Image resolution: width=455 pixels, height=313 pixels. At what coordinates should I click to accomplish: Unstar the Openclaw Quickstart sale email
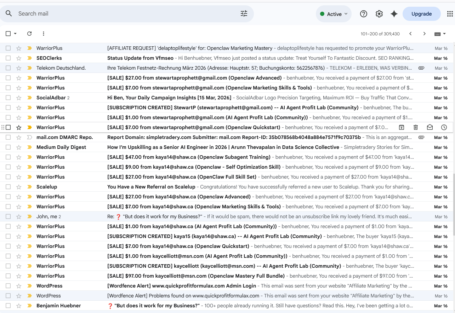click(x=18, y=127)
